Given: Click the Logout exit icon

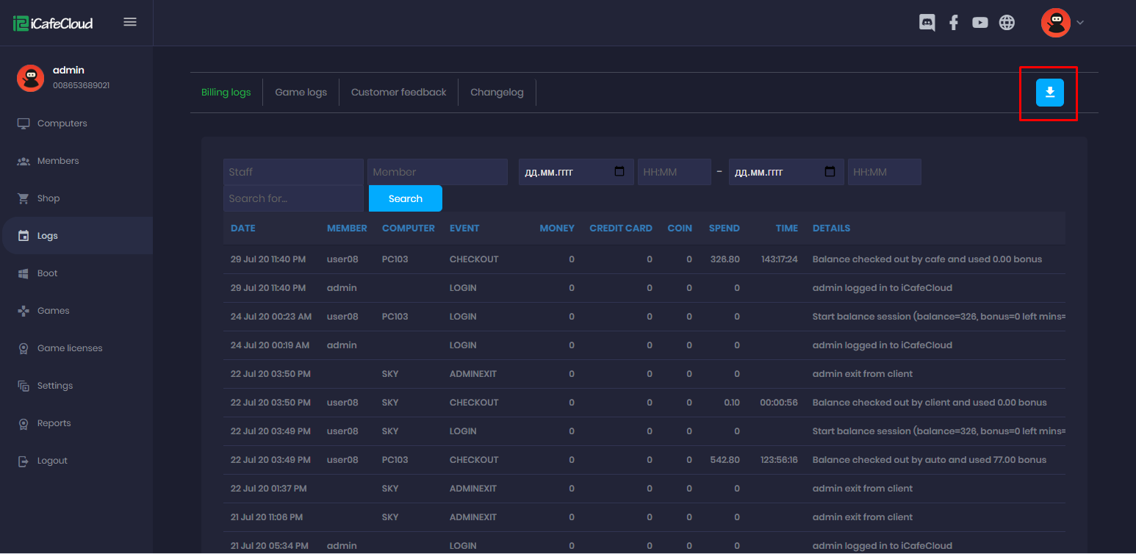Looking at the screenshot, I should tap(24, 461).
